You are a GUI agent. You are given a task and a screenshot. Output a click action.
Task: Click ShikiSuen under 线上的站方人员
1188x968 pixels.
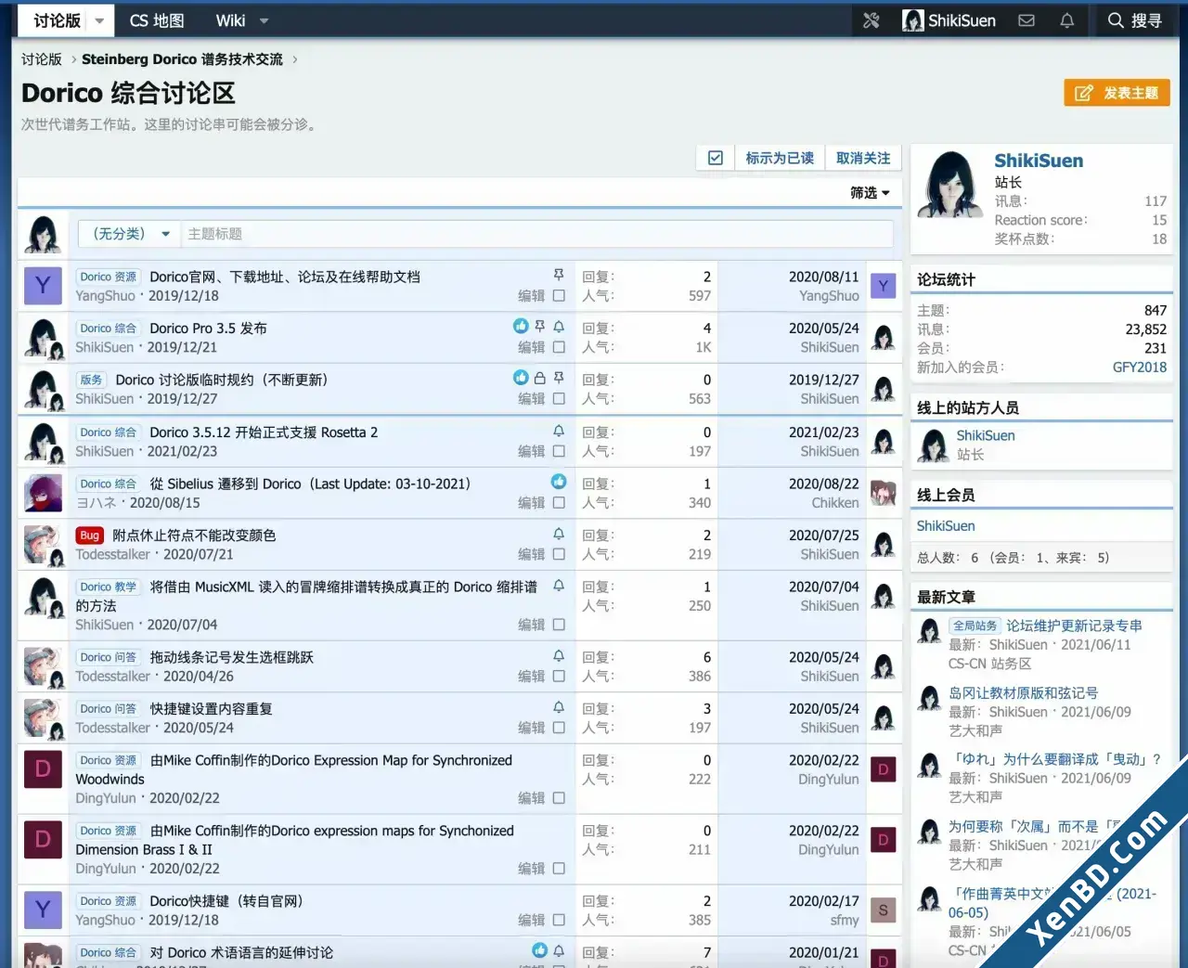click(x=986, y=435)
